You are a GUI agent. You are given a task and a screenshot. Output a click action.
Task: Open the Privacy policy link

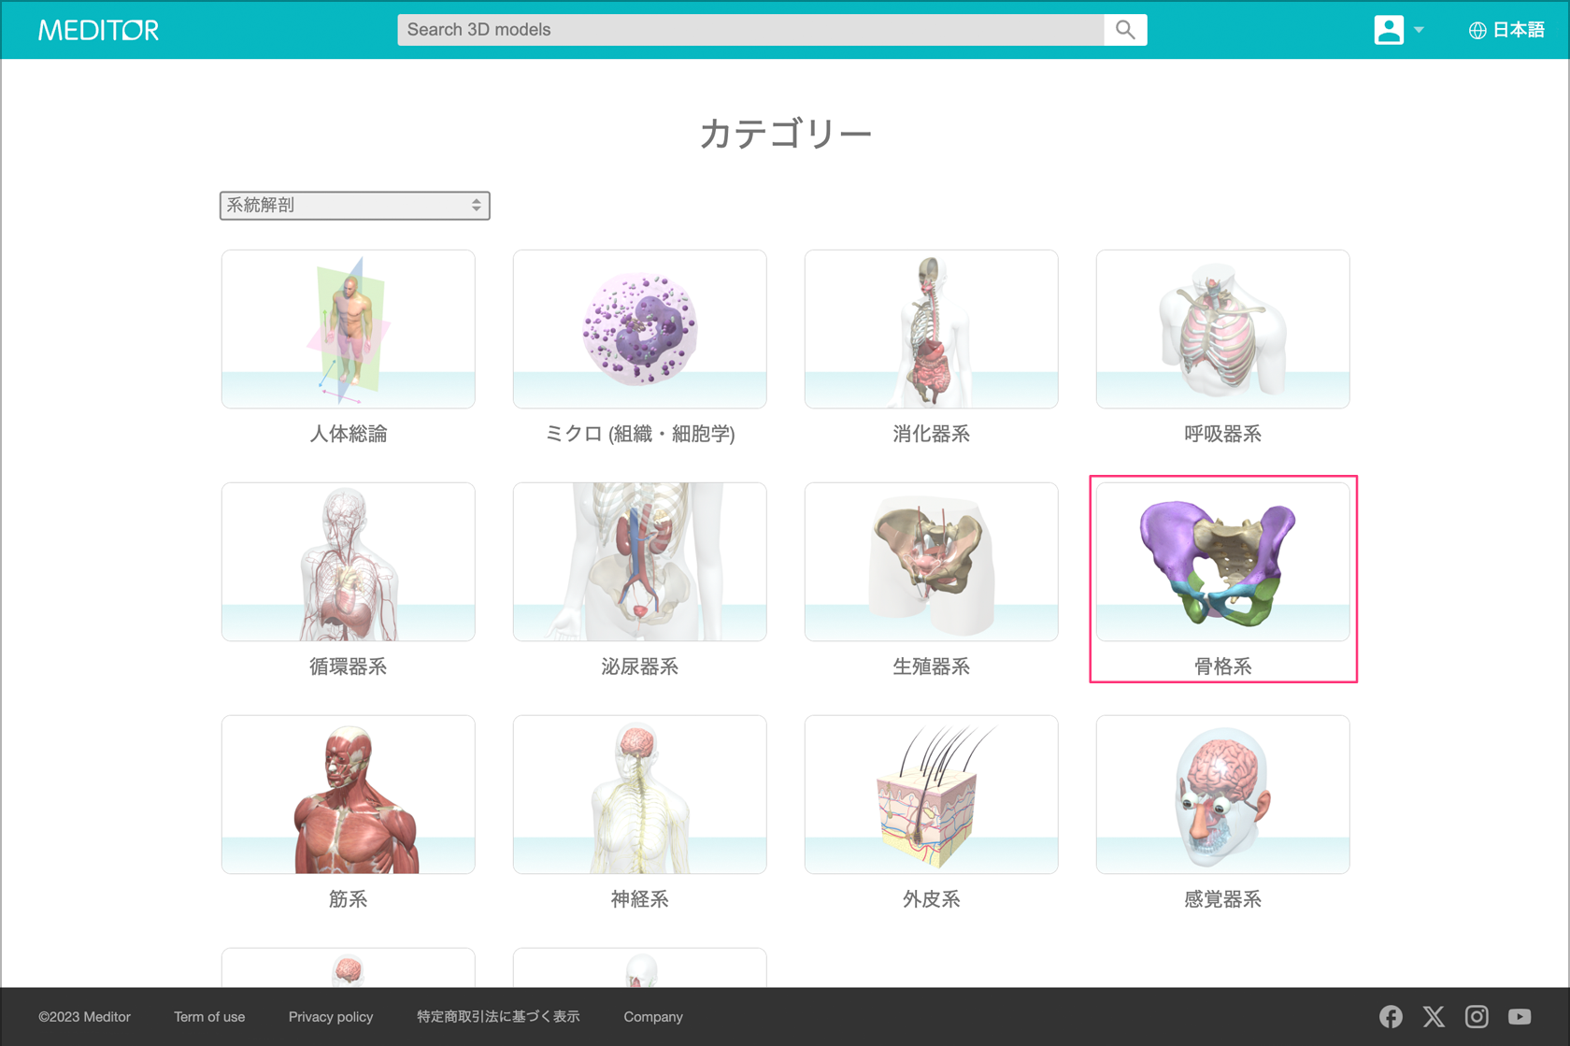[331, 1017]
